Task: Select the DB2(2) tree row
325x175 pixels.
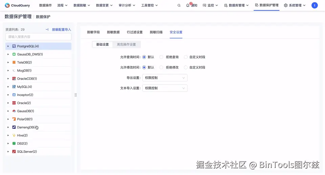Action: [x=38, y=143]
